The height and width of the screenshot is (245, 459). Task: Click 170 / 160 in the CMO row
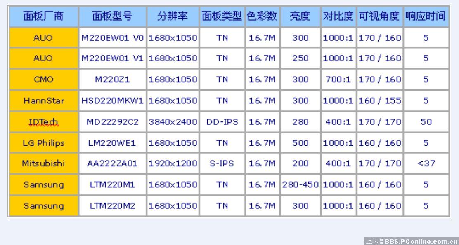[x=380, y=79]
